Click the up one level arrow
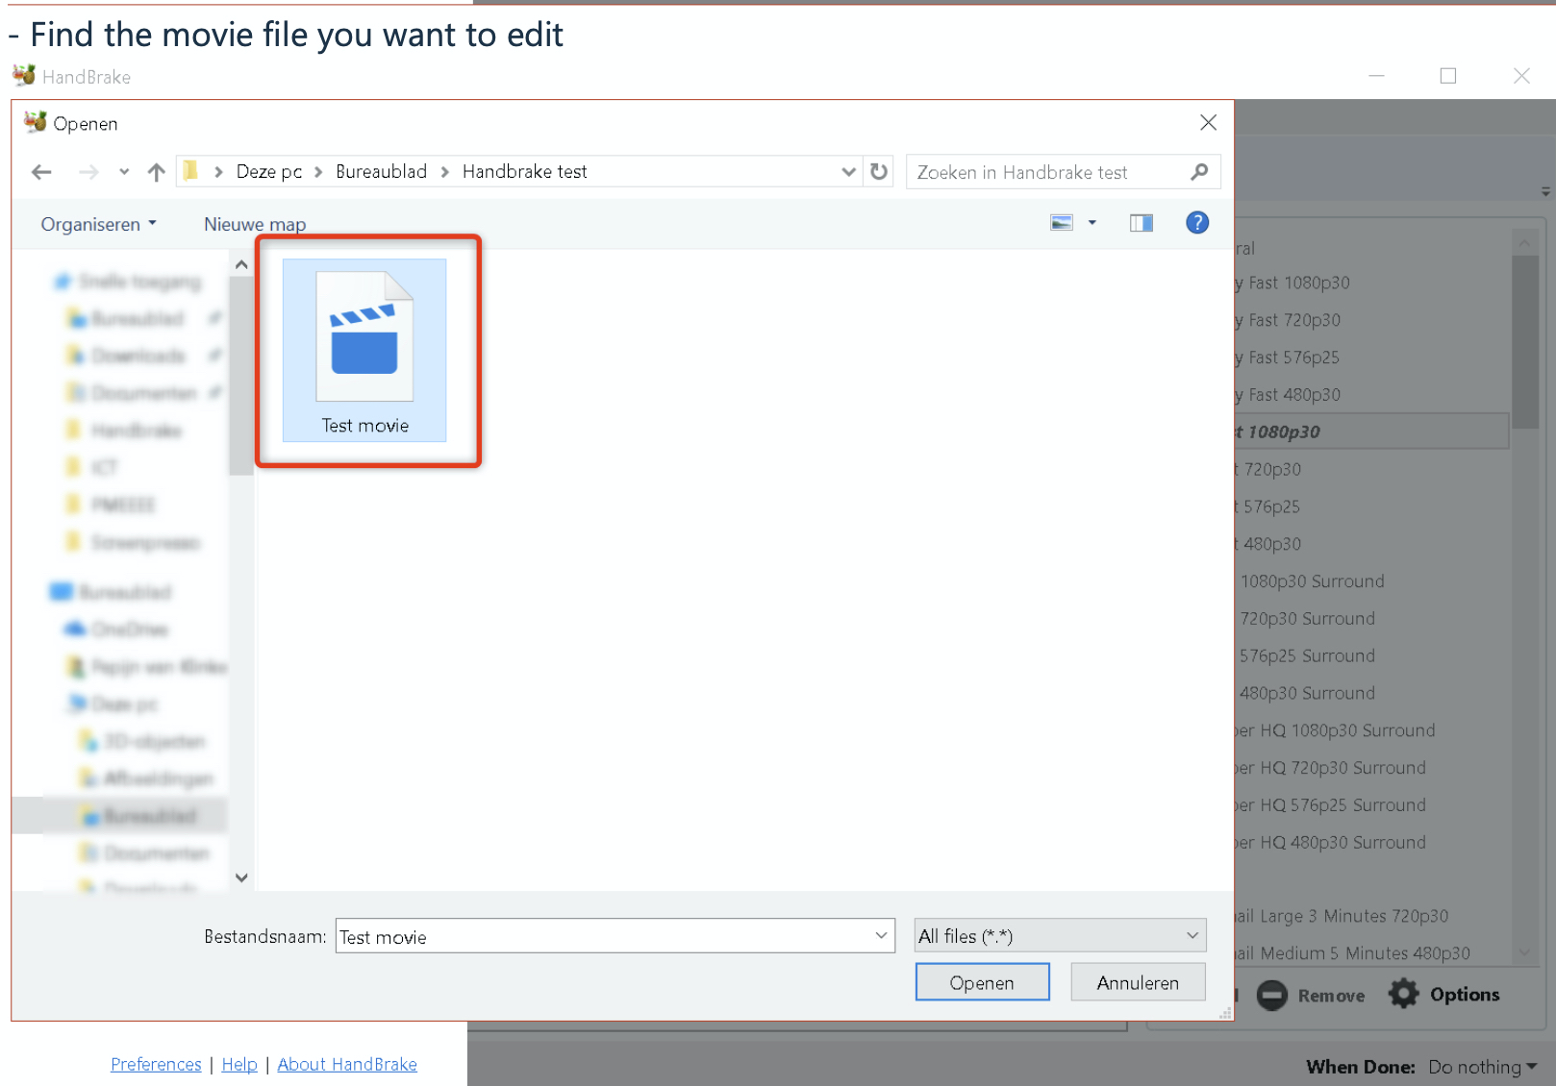Image resolution: width=1556 pixels, height=1086 pixels. (x=156, y=172)
